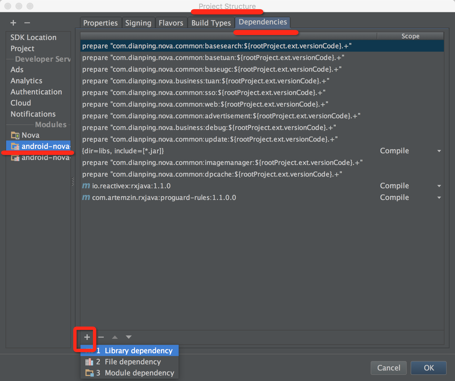455x381 pixels.
Task: Select the Dependencies tab
Action: coord(263,22)
